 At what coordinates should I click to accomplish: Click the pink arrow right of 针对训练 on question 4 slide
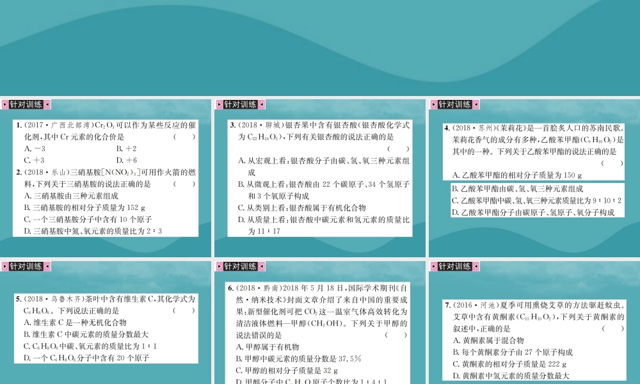tap(476, 104)
